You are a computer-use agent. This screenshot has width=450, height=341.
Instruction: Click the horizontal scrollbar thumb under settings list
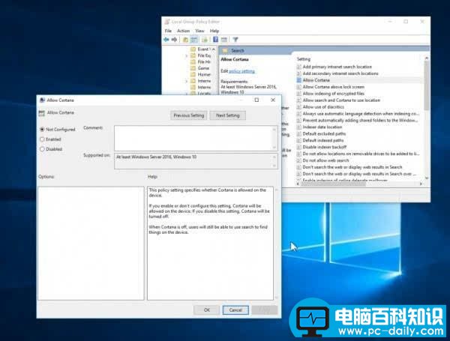coord(333,184)
